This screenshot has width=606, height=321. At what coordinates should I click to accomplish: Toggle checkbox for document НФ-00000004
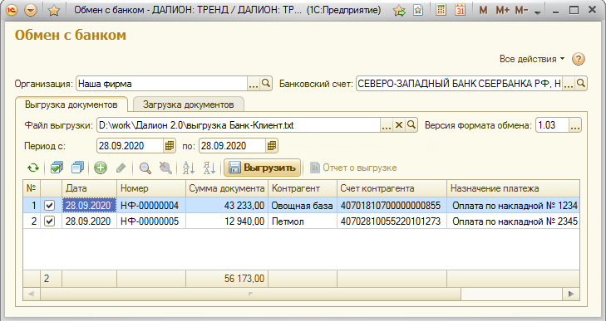point(50,206)
